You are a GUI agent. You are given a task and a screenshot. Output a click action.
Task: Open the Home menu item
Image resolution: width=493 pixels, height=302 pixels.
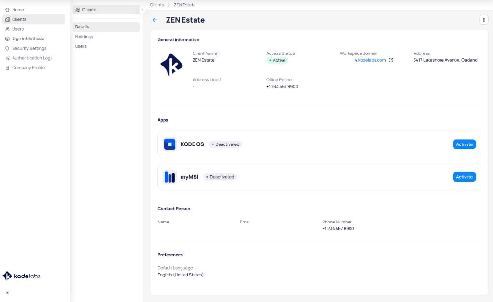click(34, 10)
